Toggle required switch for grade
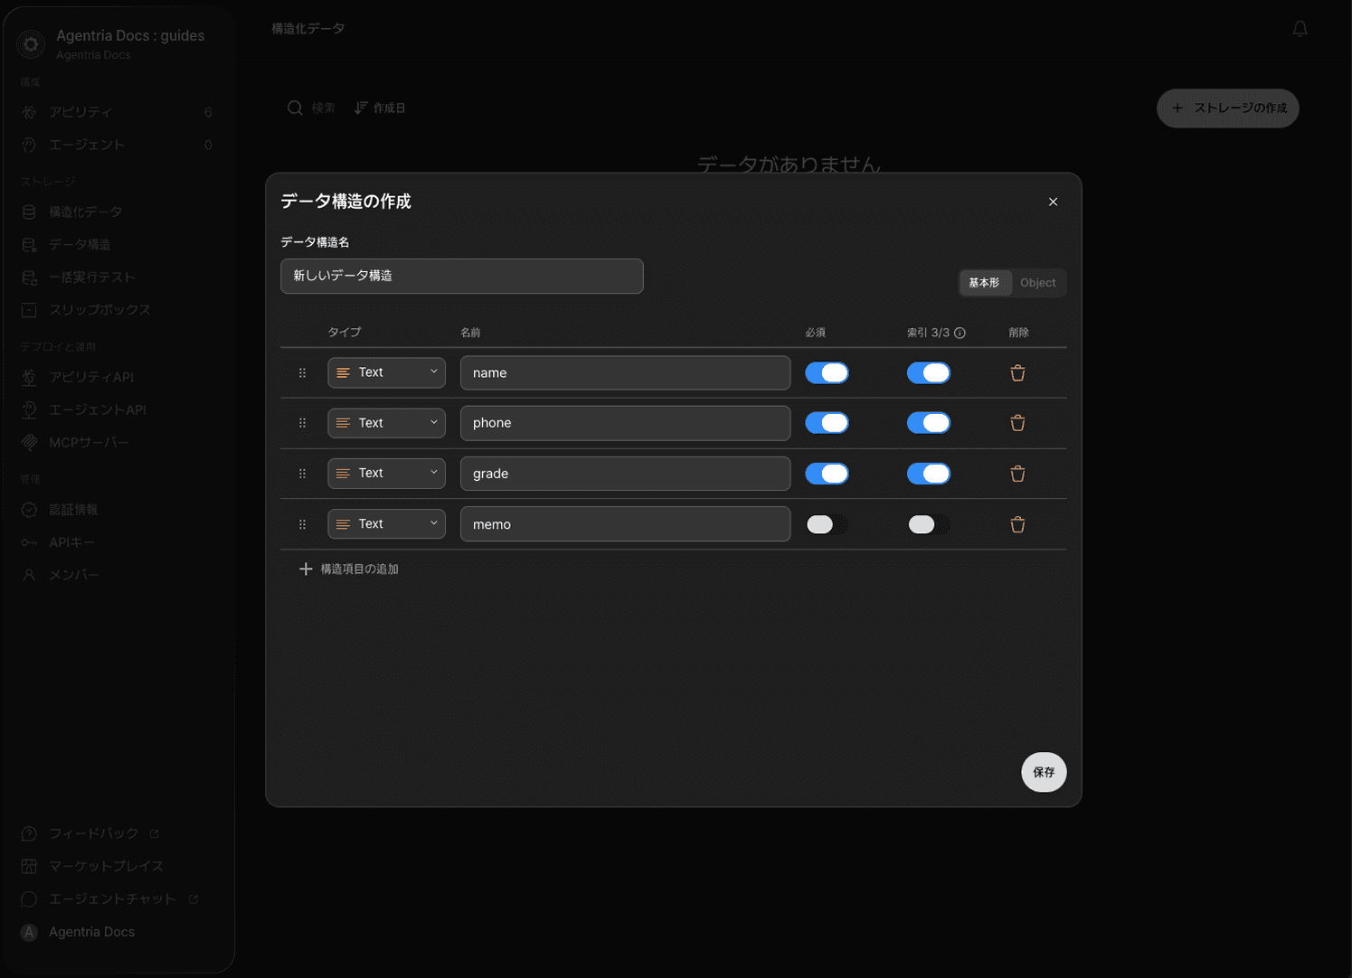The image size is (1352, 978). point(827,474)
